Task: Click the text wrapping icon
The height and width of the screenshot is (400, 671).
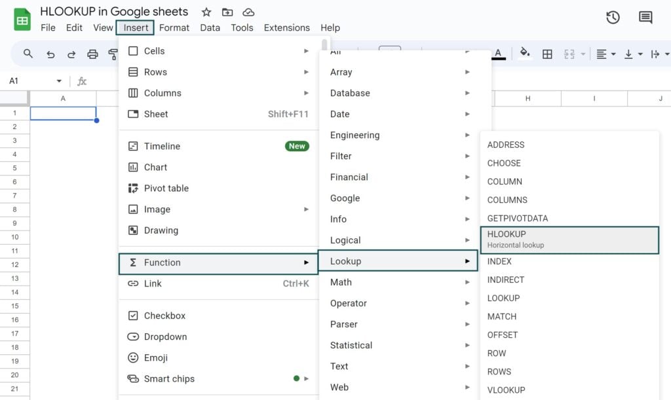Action: pos(655,54)
